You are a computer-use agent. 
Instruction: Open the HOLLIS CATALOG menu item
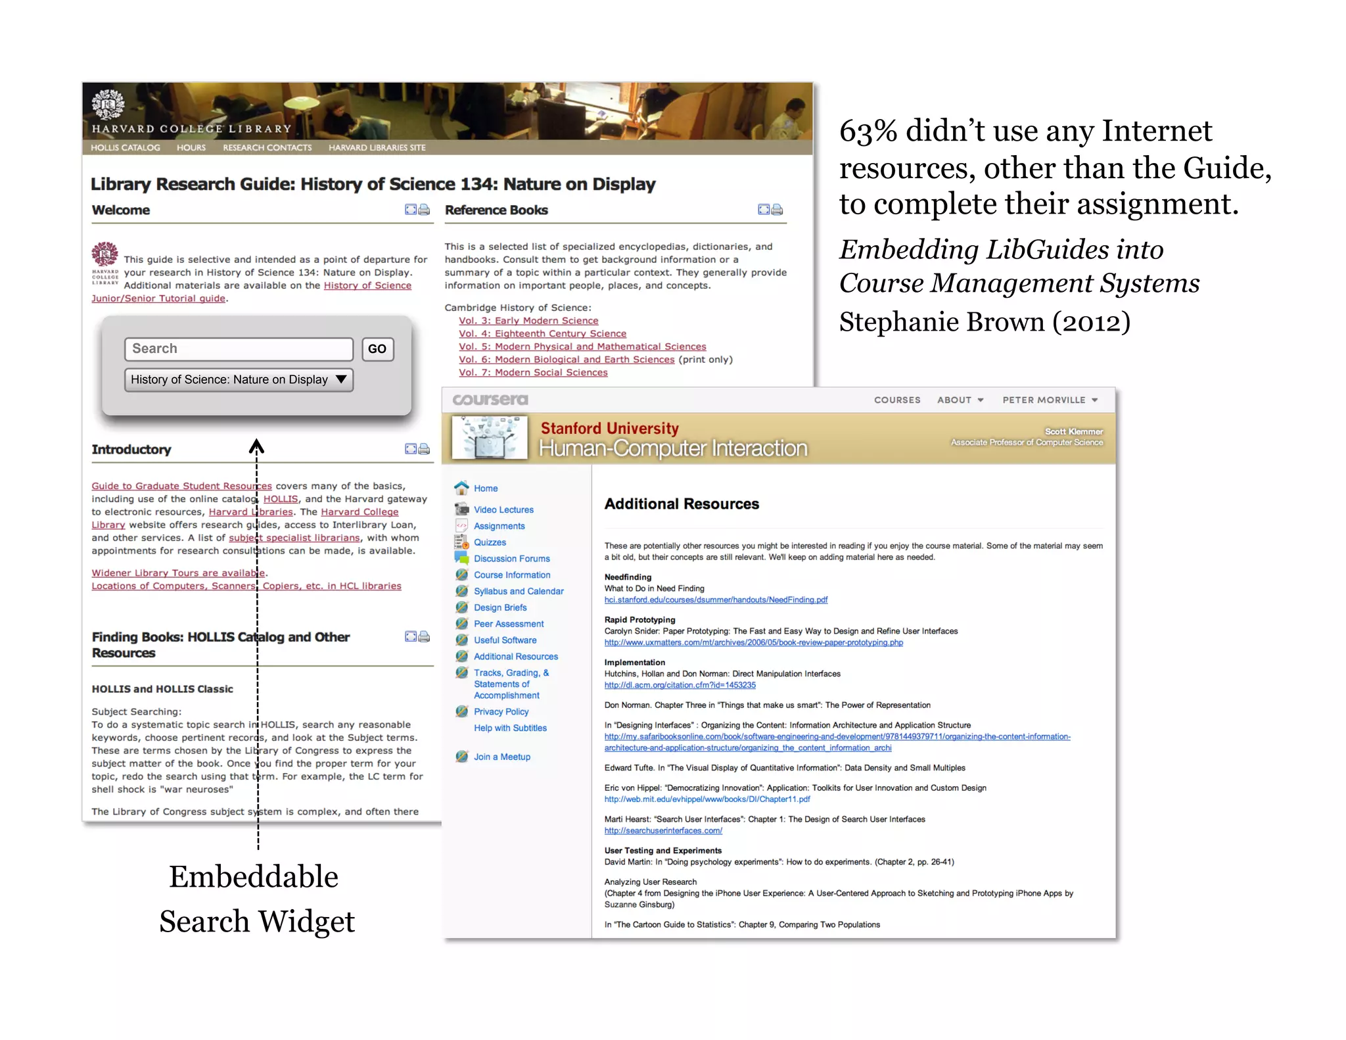tap(125, 147)
